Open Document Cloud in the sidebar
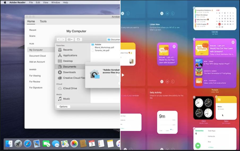The width and height of the screenshot is (240, 151). point(37,56)
